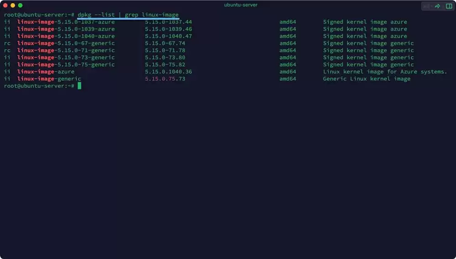This screenshot has width=456, height=259.
Task: Click 'Linux kernel image for Azure systems.' description
Action: tap(385, 72)
